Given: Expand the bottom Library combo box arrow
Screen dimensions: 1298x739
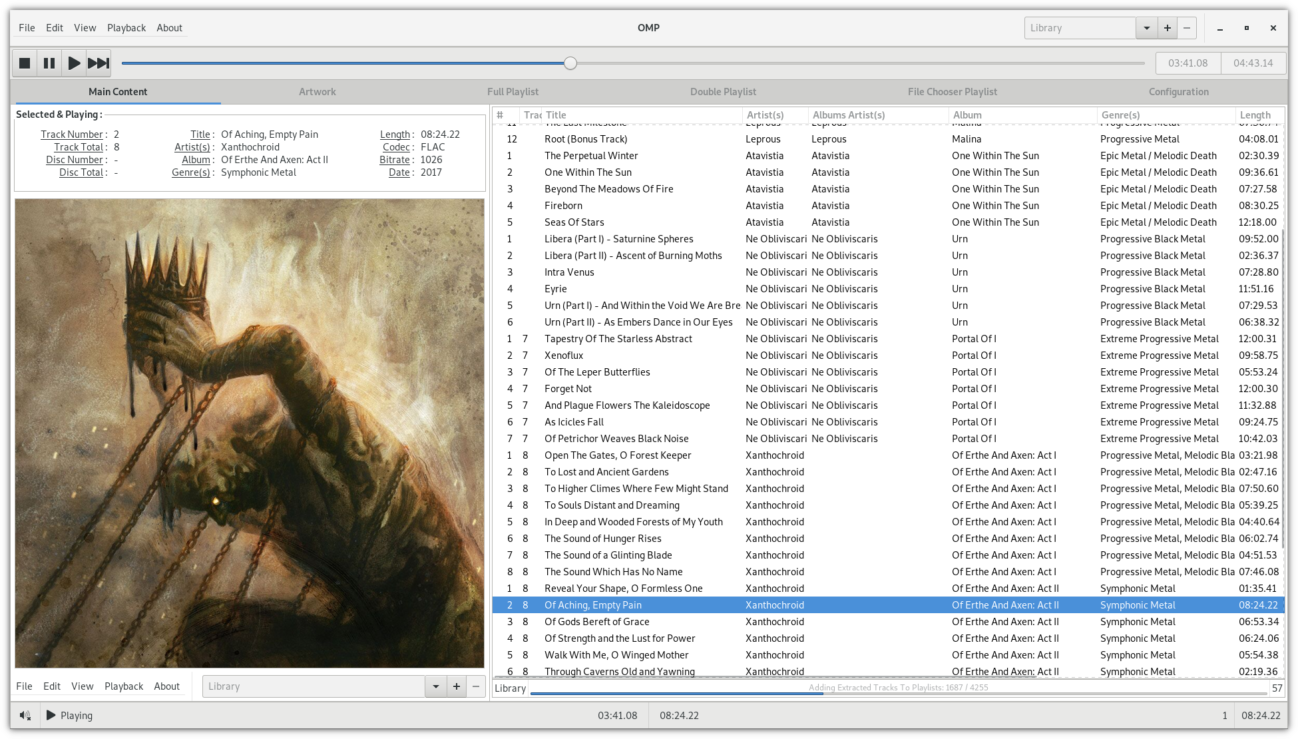Looking at the screenshot, I should point(436,686).
